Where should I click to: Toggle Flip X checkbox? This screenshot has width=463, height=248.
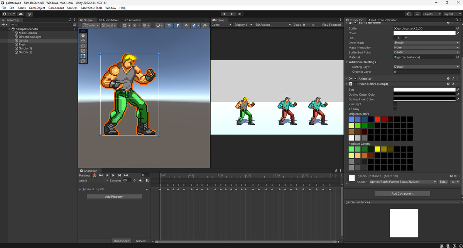[x=395, y=38]
